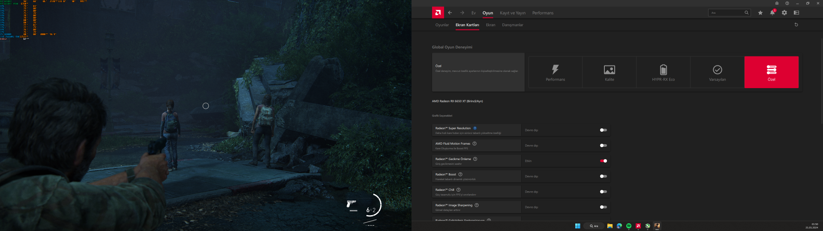The image size is (823, 231).
Task: Click the AMD Radeon RX 6650 XT label
Action: point(457,101)
